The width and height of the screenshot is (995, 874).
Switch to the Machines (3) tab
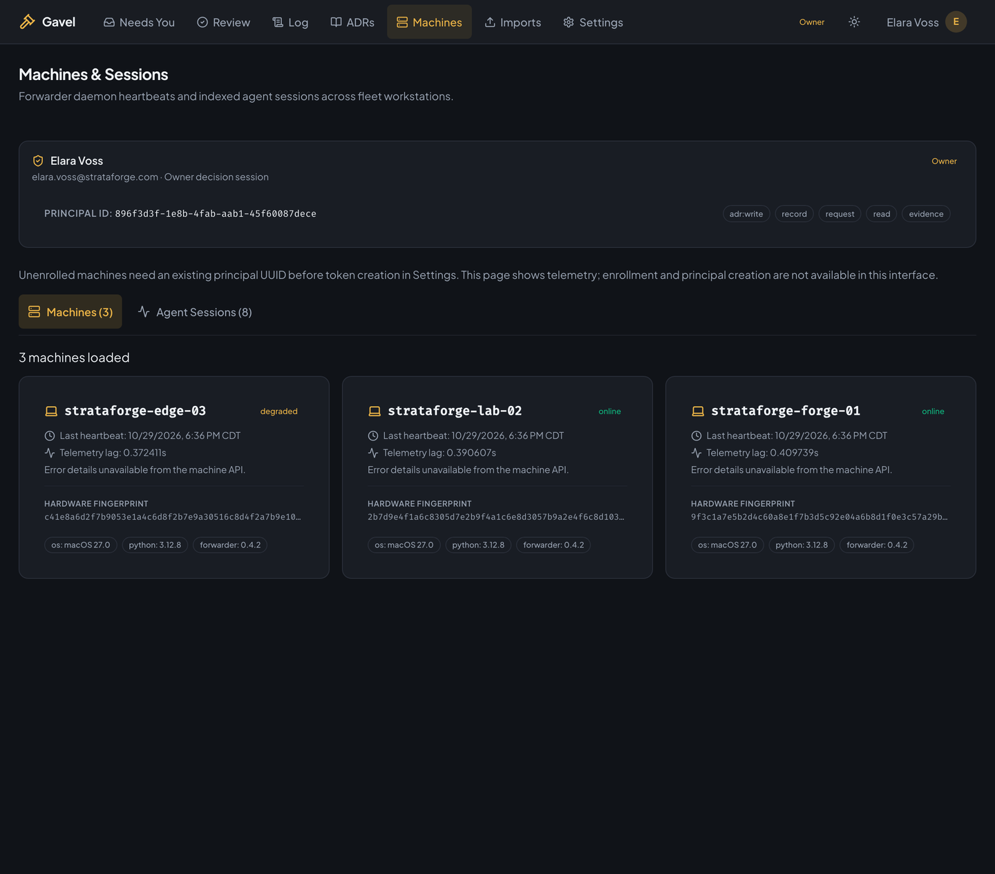click(70, 312)
